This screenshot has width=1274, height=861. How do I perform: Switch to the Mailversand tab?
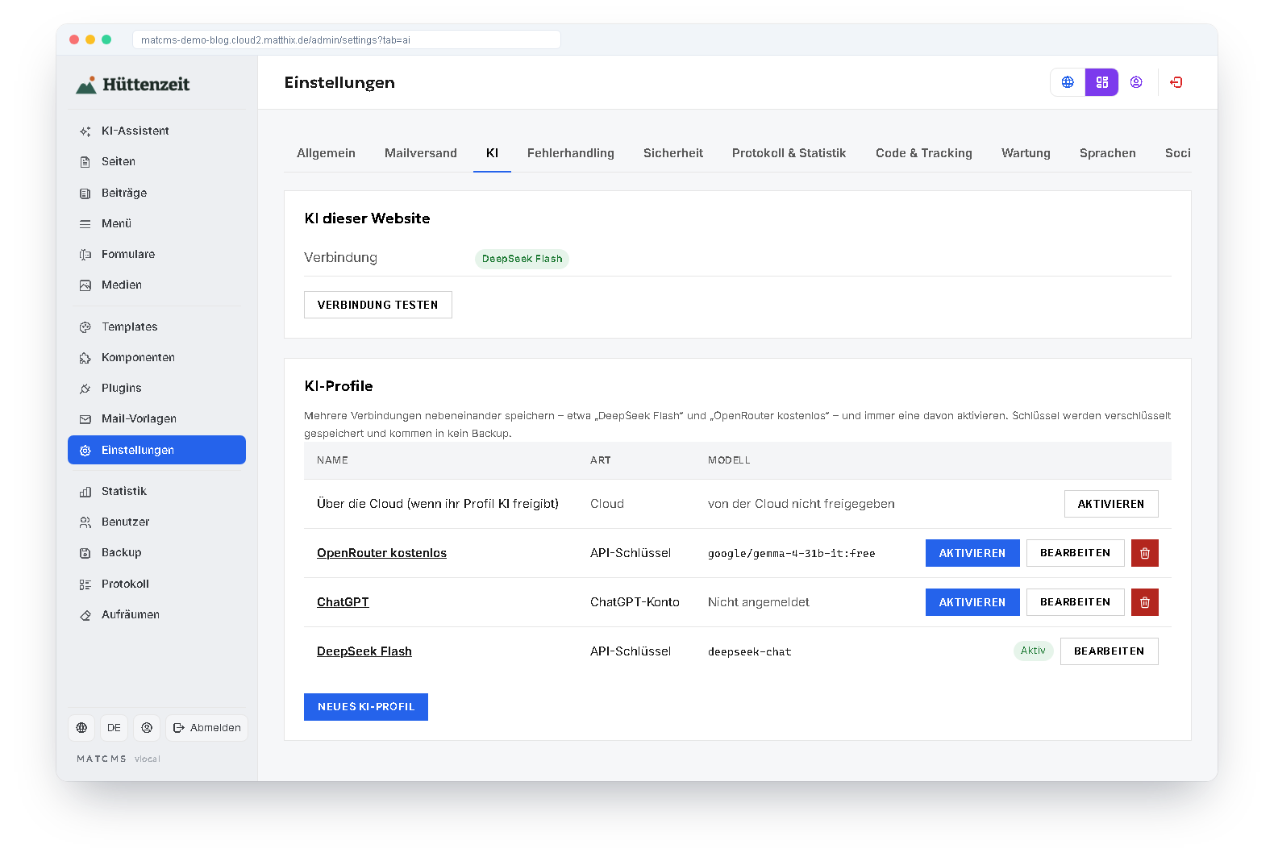tap(421, 153)
